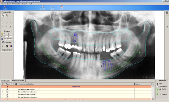Open the Ferramentas menu

click(x=16, y=4)
